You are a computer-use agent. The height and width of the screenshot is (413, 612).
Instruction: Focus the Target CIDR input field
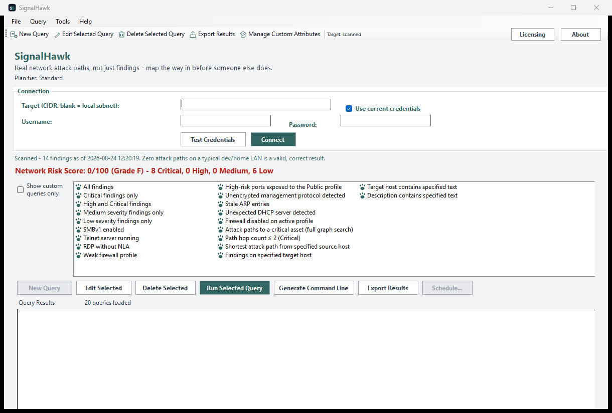tap(256, 104)
